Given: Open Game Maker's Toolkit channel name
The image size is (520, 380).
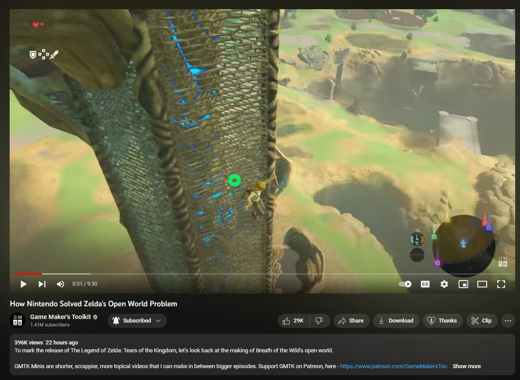Looking at the screenshot, I should [x=61, y=317].
